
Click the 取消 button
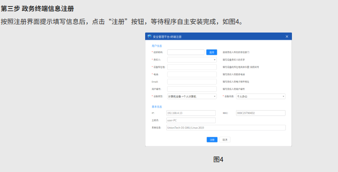pos(225,139)
